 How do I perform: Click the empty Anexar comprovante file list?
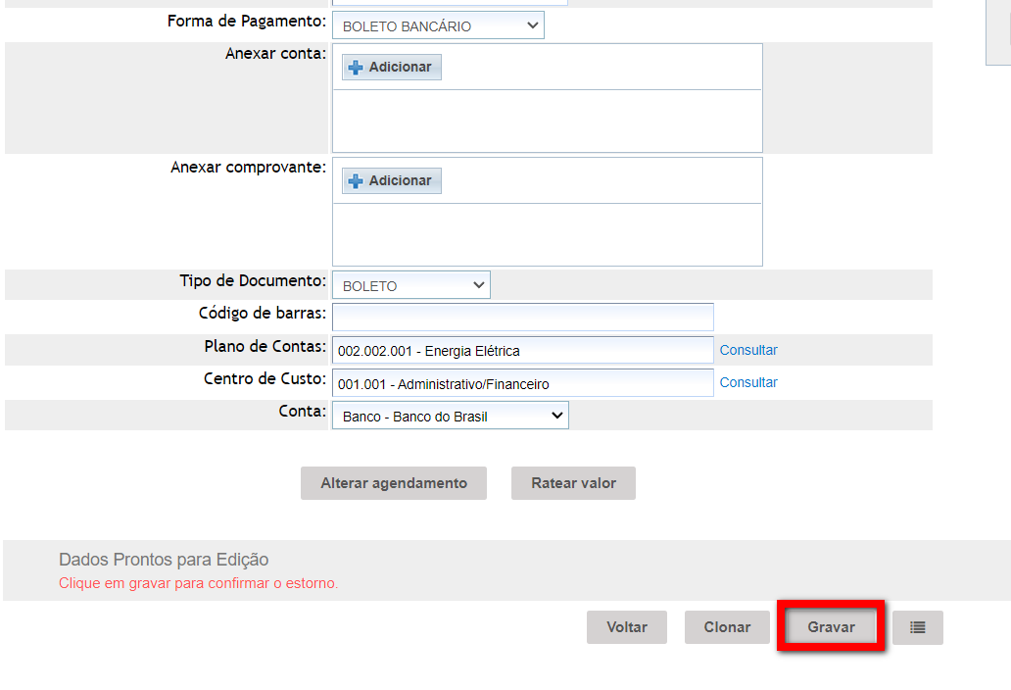[x=547, y=234]
